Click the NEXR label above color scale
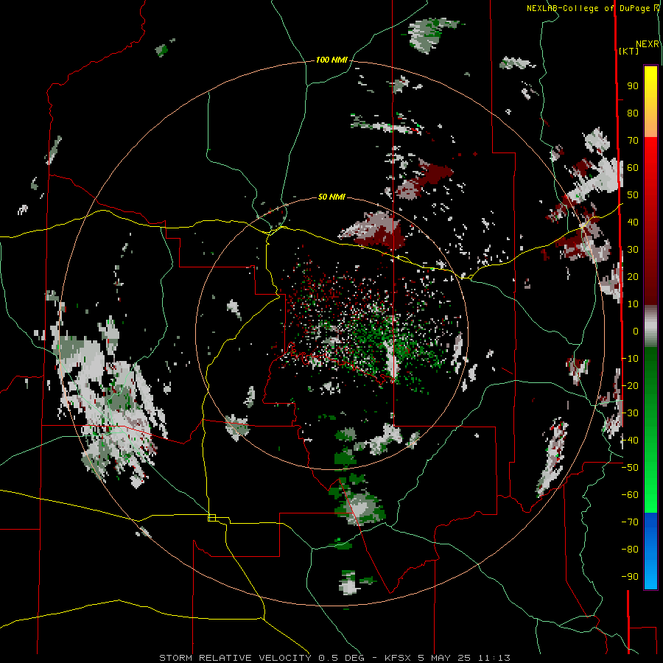Screen dimensions: 663x663 pyautogui.click(x=648, y=44)
